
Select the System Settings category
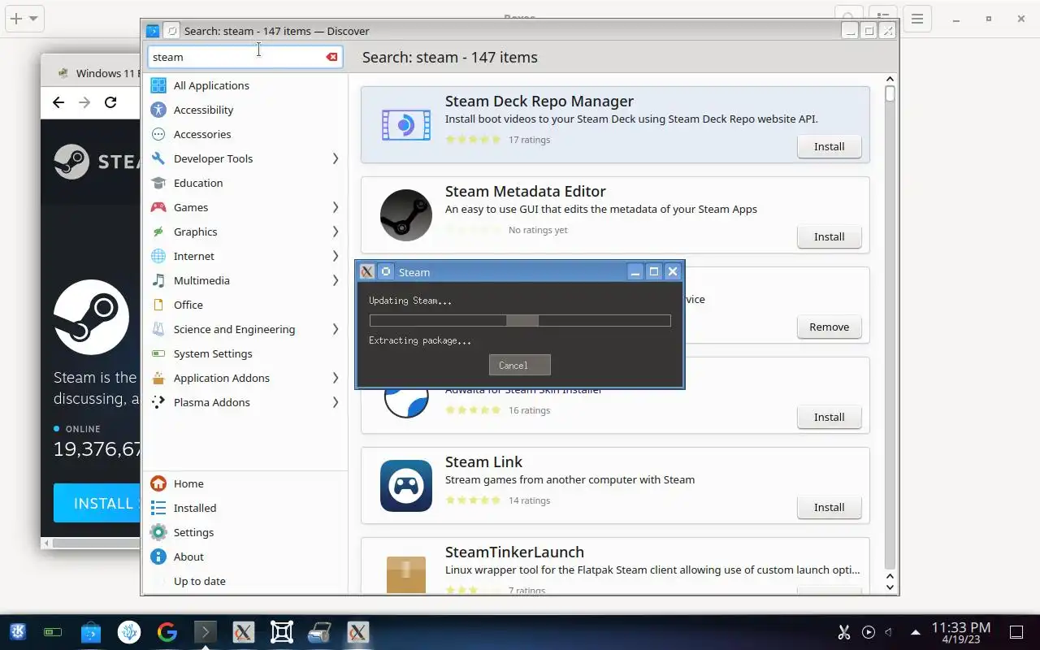tap(245, 353)
